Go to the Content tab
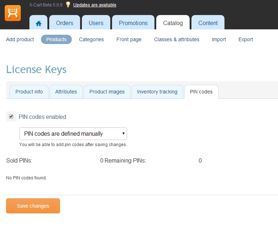This screenshot has height=227, width=278. [208, 22]
